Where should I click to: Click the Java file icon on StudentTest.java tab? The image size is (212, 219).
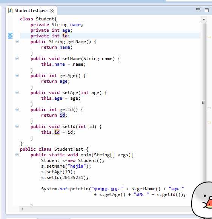[x=10, y=11]
